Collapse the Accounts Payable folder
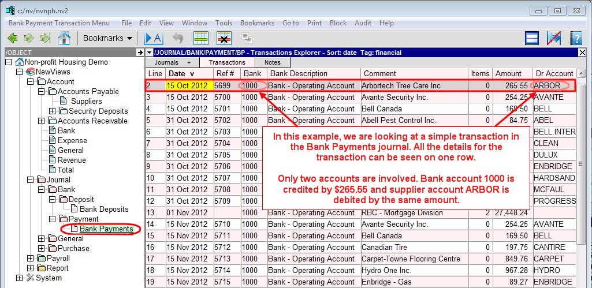 (42, 92)
